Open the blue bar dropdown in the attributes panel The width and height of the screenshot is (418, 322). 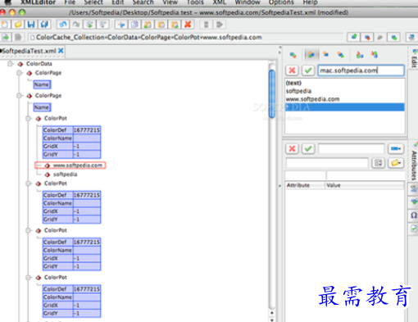[x=396, y=149]
